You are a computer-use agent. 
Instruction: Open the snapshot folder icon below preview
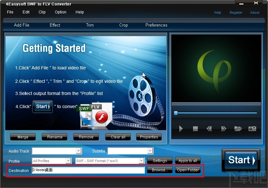tap(238, 129)
